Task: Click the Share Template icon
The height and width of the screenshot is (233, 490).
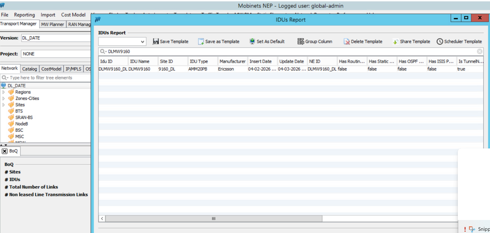Action: [x=395, y=42]
